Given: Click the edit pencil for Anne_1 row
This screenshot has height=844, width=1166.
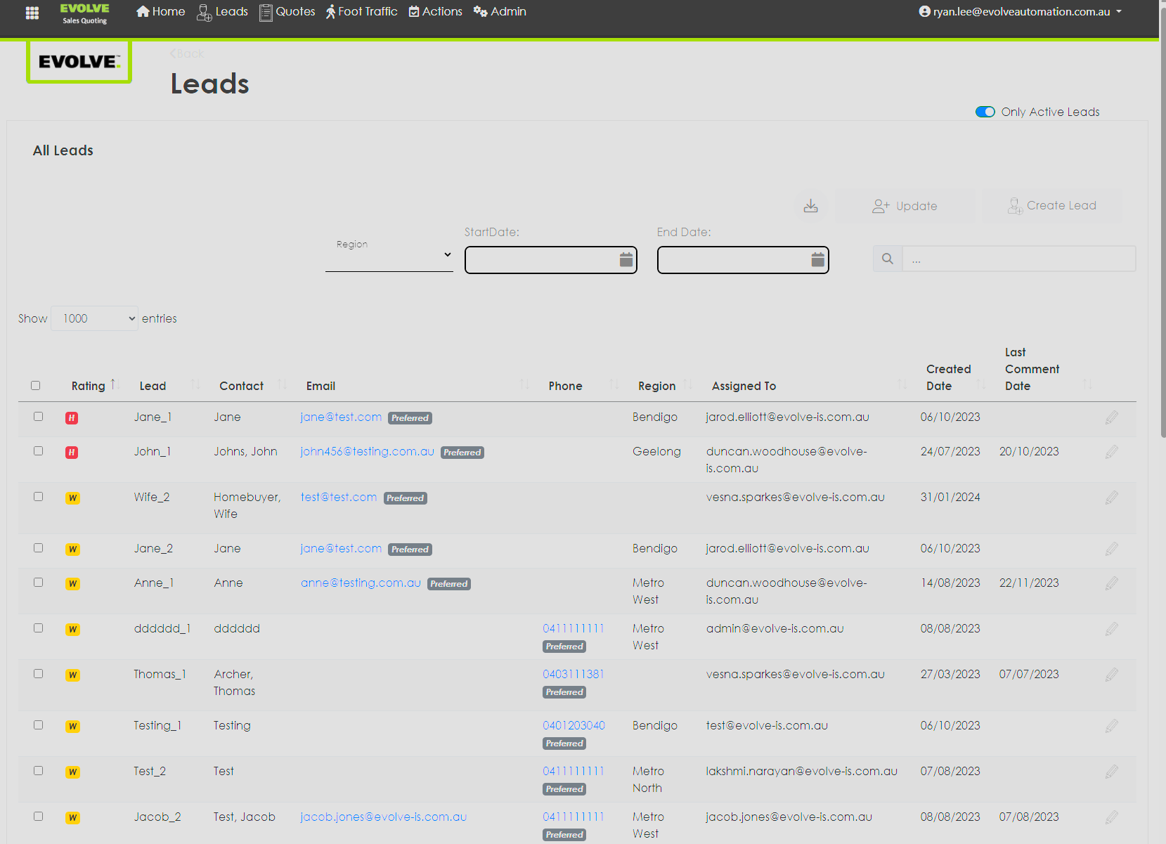Looking at the screenshot, I should coord(1110,583).
